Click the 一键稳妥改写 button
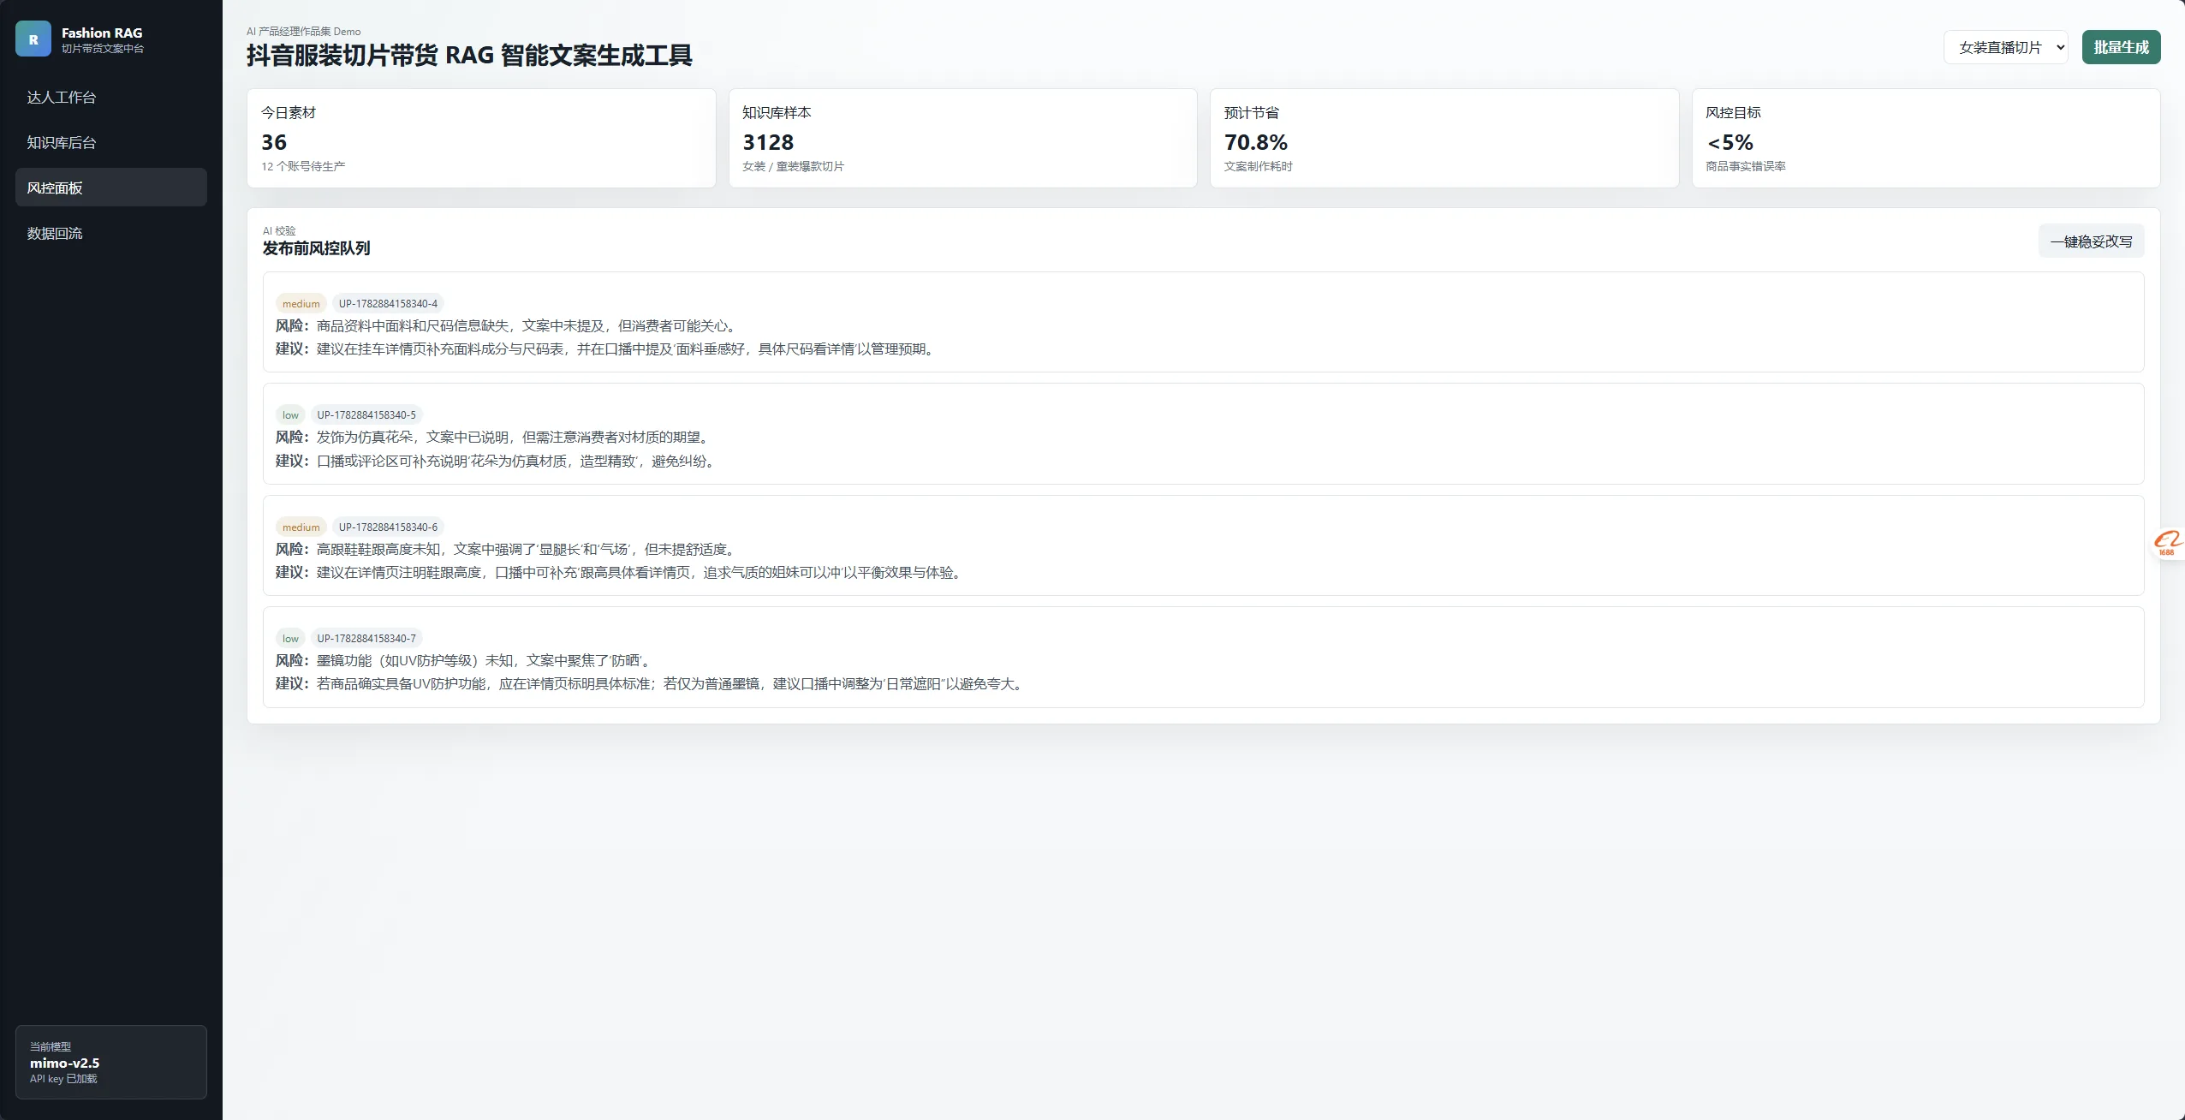 click(x=2091, y=241)
